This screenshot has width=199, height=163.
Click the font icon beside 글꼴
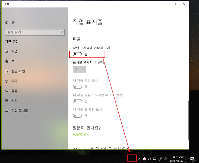(x=7, y=91)
